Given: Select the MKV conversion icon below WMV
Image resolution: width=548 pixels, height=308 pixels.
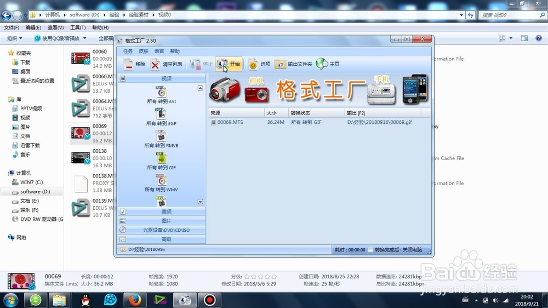Looking at the screenshot, I should tap(161, 201).
